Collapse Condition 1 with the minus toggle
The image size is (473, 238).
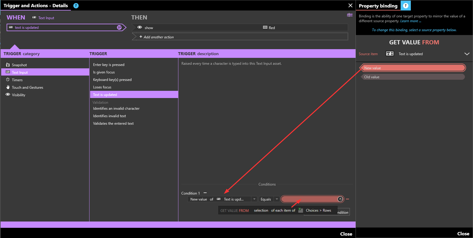[205, 193]
